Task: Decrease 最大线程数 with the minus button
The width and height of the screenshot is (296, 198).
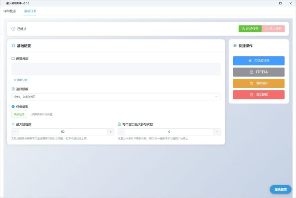Action: (x=15, y=132)
